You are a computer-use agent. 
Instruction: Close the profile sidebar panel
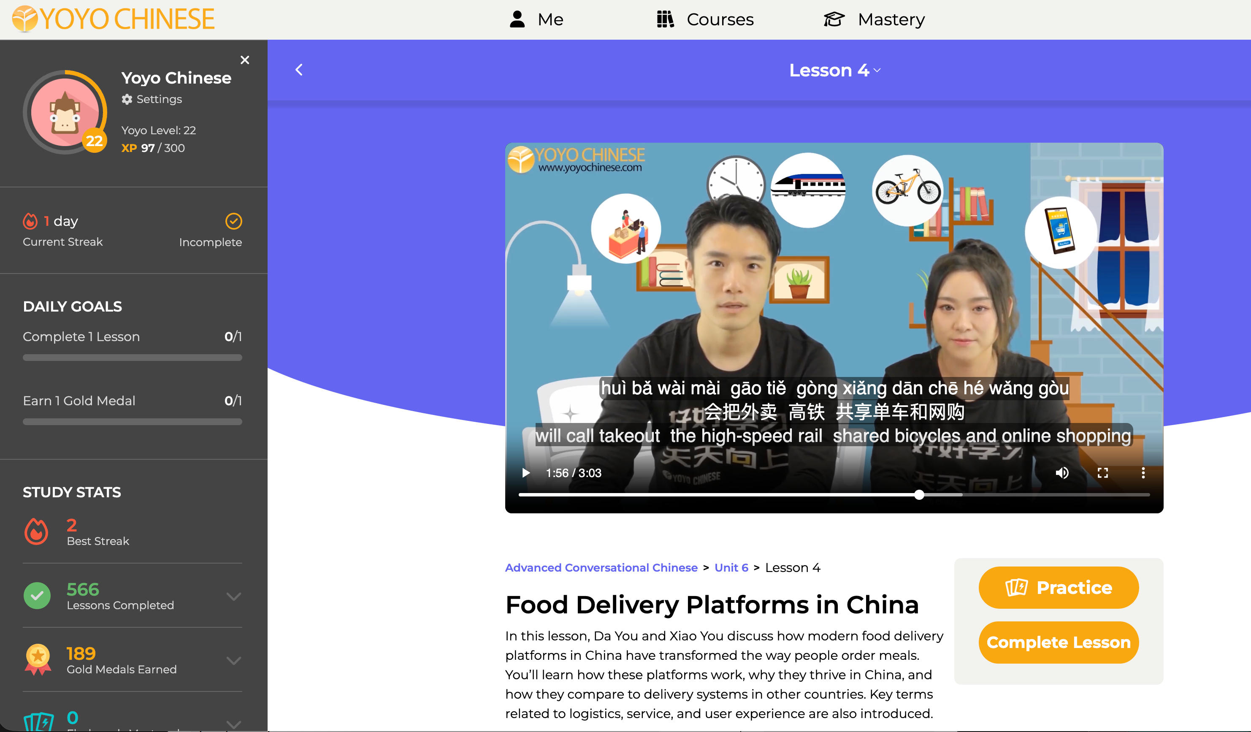[x=245, y=60]
